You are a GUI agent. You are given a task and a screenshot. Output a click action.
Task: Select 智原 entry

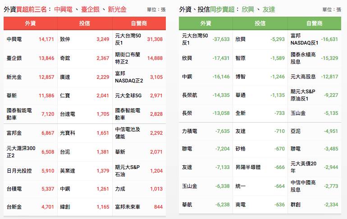tap(241, 58)
